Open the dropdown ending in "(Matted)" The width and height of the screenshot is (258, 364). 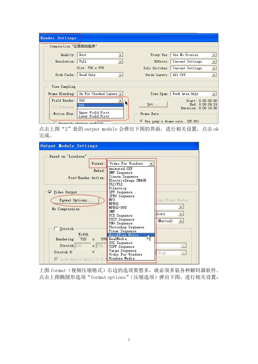point(169,221)
